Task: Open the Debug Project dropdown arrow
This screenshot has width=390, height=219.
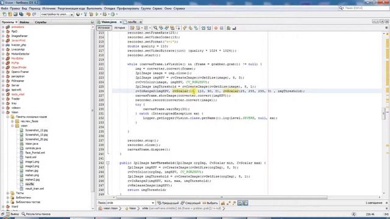Action: point(108,15)
